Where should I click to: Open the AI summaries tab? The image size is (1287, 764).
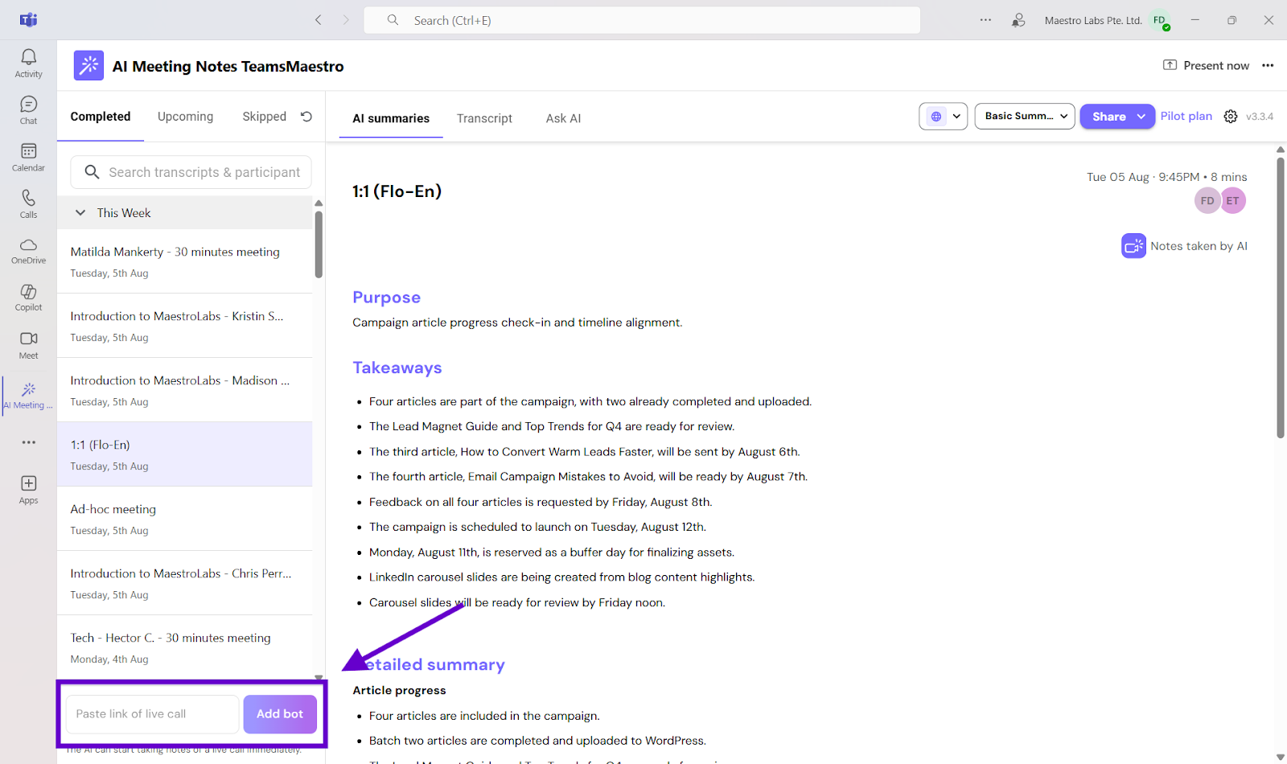(391, 118)
